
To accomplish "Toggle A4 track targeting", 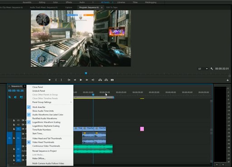I will tap(19, 160).
